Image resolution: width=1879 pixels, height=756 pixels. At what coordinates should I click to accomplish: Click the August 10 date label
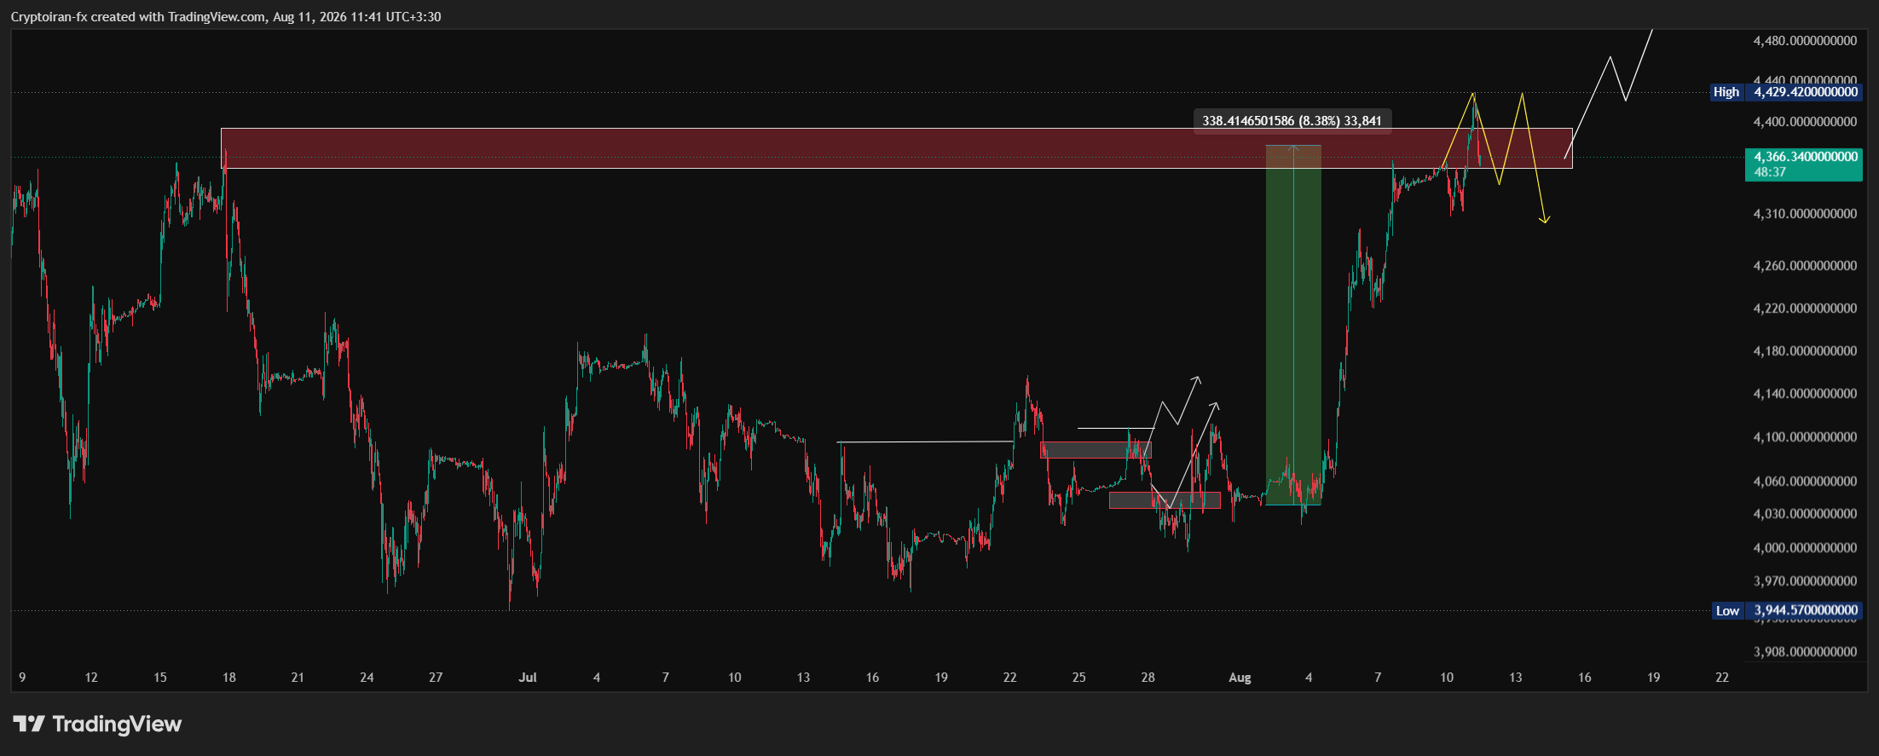(x=1447, y=678)
